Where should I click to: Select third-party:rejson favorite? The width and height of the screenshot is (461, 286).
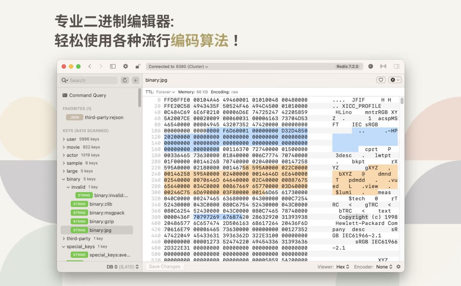click(104, 118)
